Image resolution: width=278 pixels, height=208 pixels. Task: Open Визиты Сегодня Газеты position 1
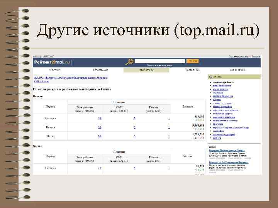169,118
